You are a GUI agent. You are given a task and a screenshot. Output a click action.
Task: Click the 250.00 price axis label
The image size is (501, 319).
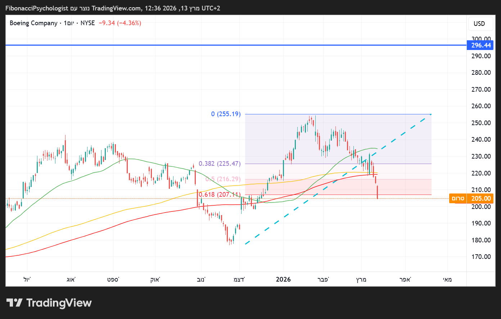[x=481, y=123]
